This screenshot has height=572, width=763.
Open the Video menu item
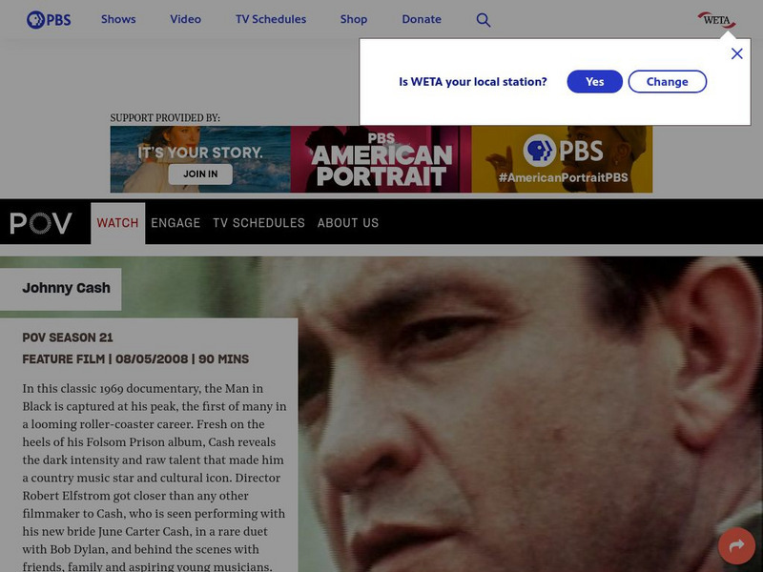coord(185,19)
